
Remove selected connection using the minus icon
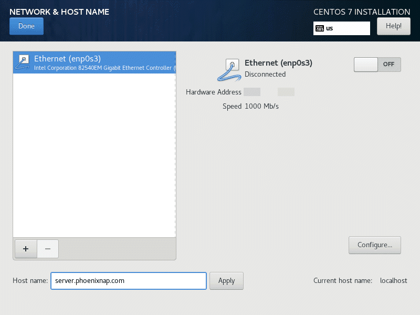pyautogui.click(x=48, y=249)
